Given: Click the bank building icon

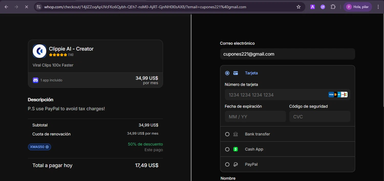Looking at the screenshot, I should 236,134.
